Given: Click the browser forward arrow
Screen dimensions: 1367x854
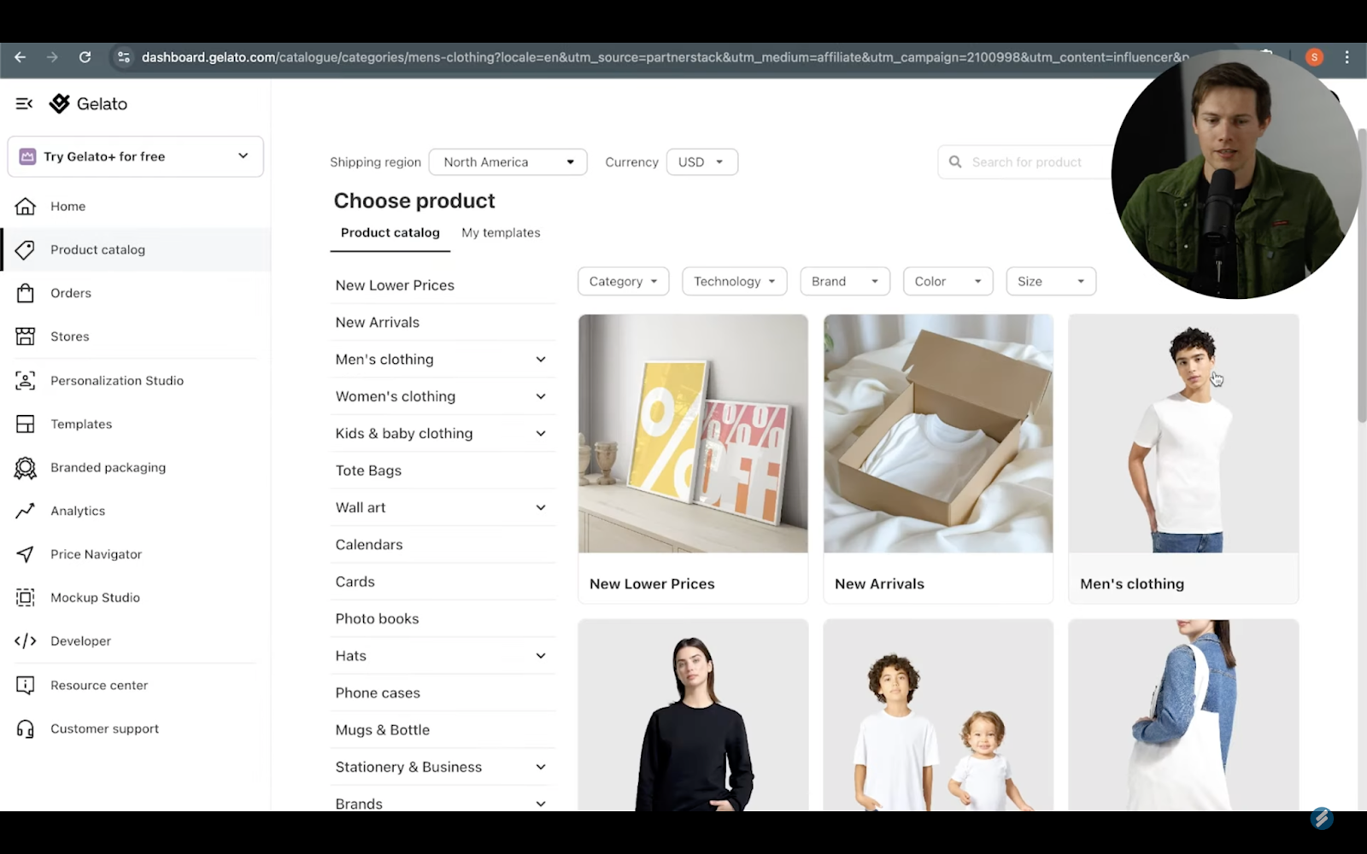Looking at the screenshot, I should 52,57.
